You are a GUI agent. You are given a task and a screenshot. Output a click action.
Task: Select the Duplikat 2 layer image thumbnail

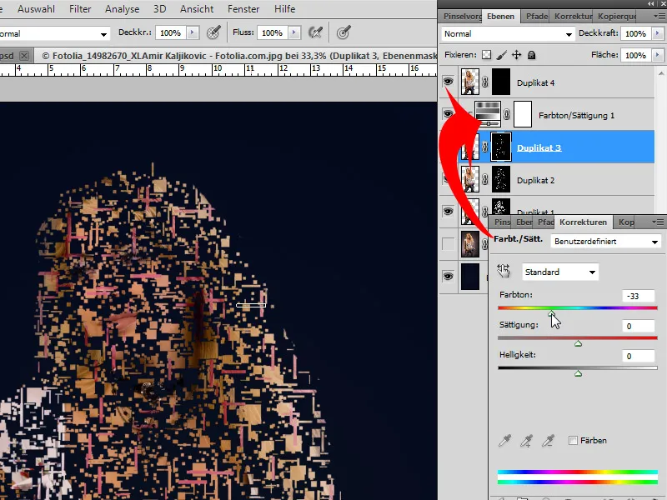pyautogui.click(x=470, y=179)
